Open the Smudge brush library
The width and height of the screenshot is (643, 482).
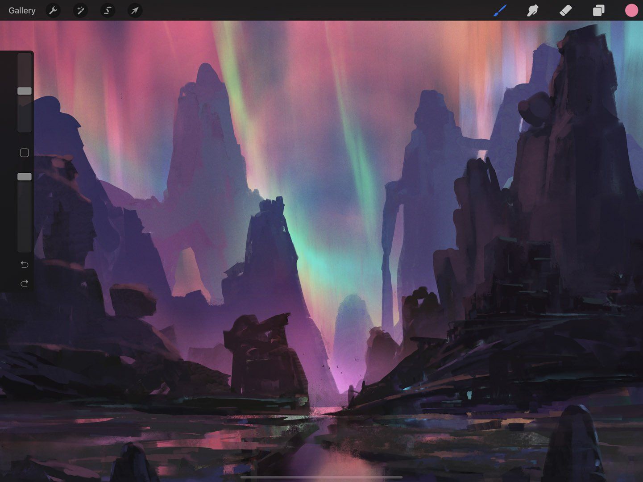pyautogui.click(x=532, y=10)
